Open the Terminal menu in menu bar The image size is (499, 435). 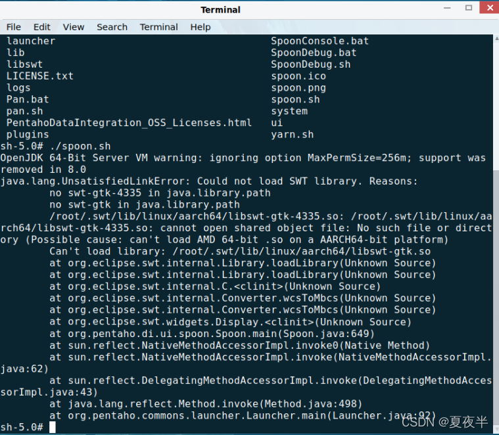coord(158,27)
